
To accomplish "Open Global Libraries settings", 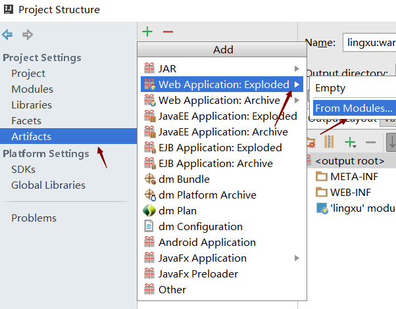I will (x=48, y=185).
